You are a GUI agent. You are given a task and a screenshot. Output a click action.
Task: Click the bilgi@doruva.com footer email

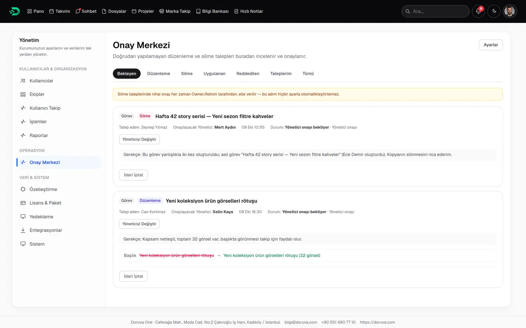click(301, 322)
